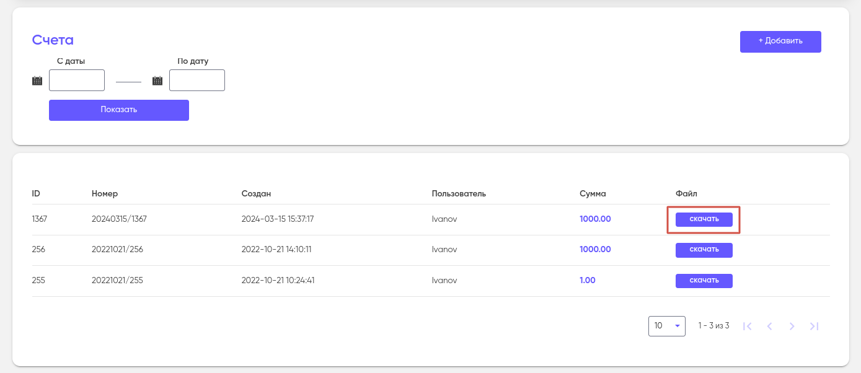Jump to the last page of results
The image size is (861, 373).
[815, 326]
